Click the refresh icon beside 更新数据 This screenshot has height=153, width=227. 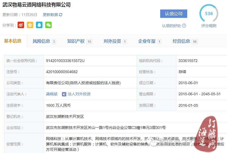pyautogui.click(x=61, y=15)
